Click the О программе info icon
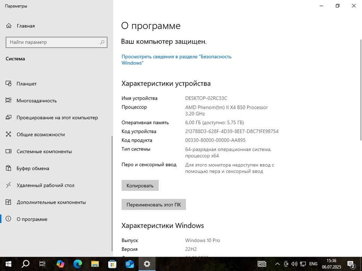Screen dimensions: 362x271 click(x=8, y=219)
